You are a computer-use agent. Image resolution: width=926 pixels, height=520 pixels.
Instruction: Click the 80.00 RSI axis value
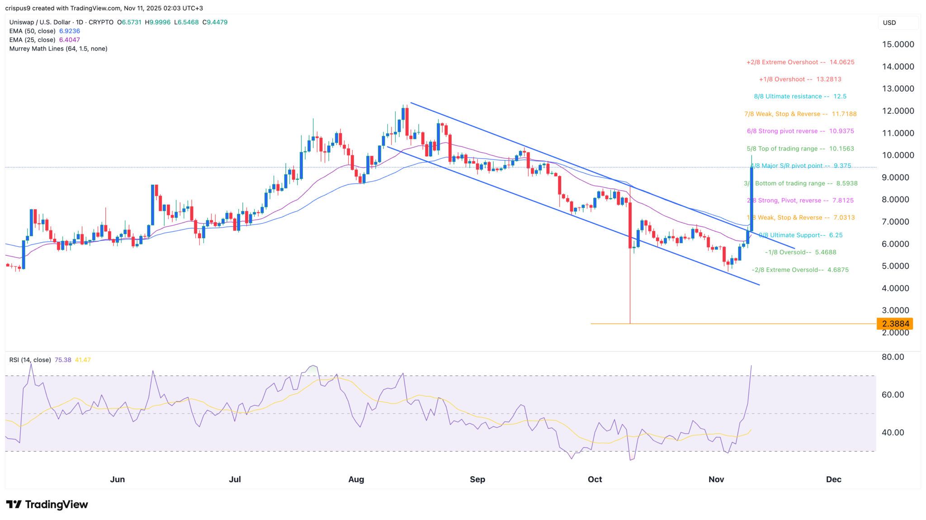click(893, 357)
